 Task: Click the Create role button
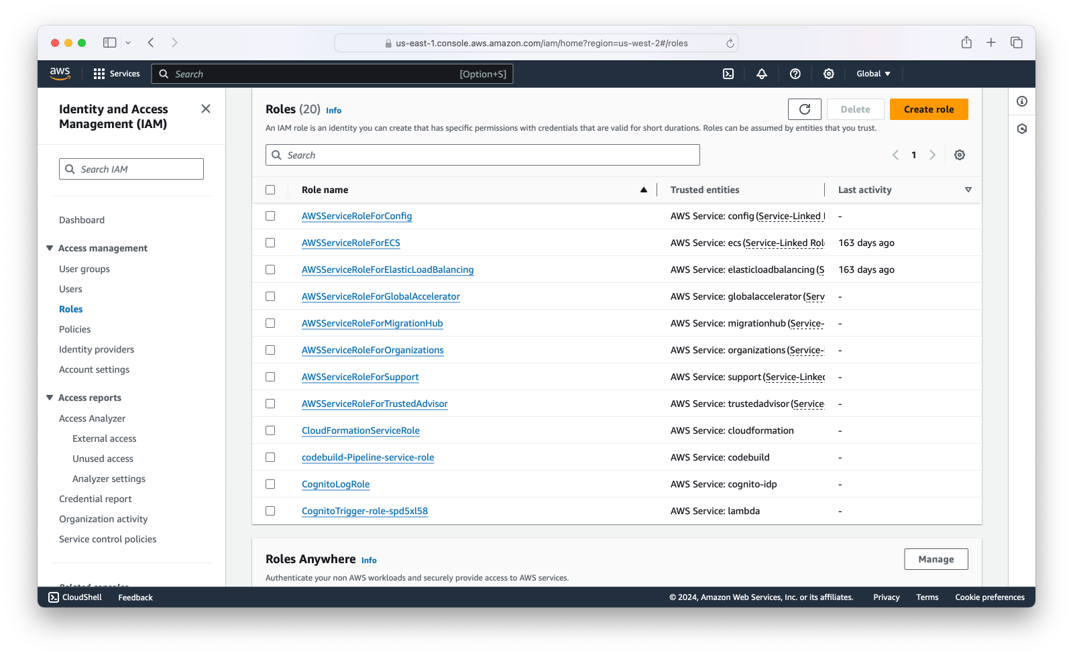[x=929, y=109]
